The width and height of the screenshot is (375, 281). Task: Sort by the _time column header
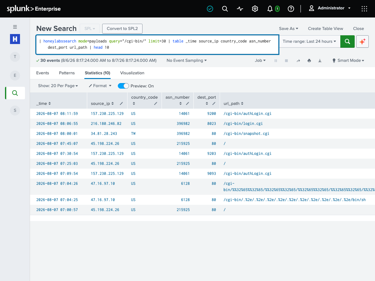[x=43, y=104]
